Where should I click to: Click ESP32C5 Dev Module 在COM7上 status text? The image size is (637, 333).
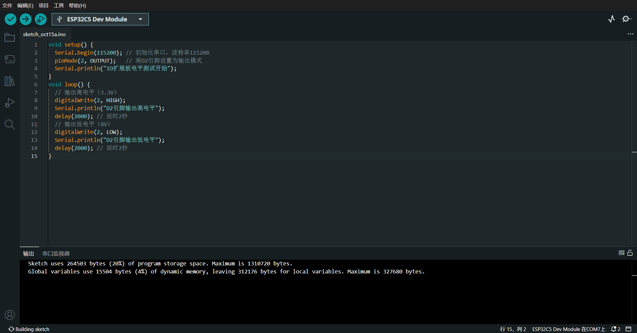pyautogui.click(x=569, y=329)
